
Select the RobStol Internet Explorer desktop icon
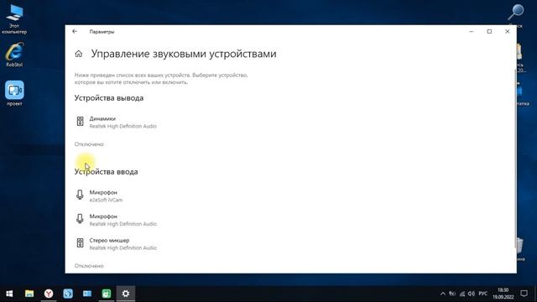(x=14, y=55)
